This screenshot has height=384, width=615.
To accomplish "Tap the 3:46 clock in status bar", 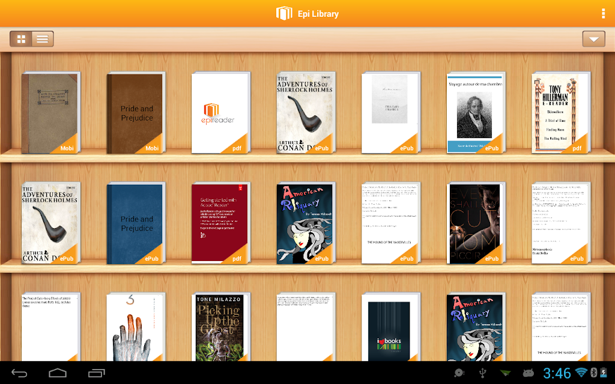I will click(557, 373).
